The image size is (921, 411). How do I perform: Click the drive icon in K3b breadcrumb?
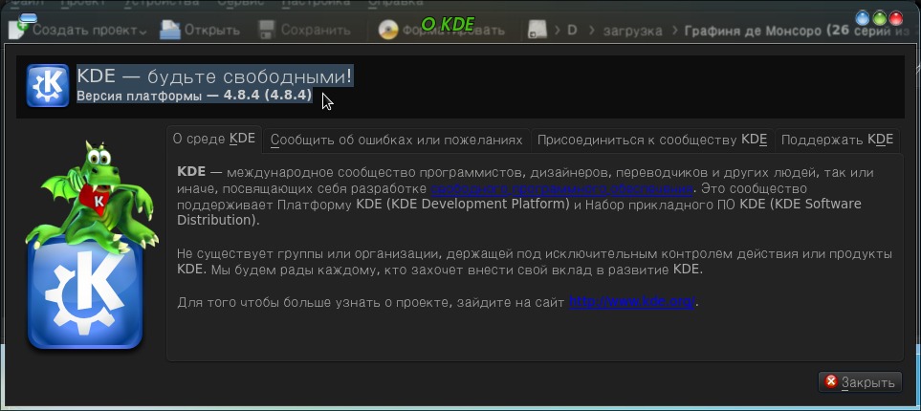click(x=537, y=30)
